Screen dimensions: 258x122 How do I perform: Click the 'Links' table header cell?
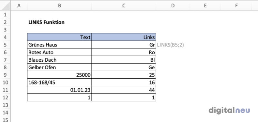pos(124,37)
